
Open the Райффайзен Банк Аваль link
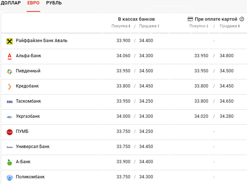tap(42, 41)
